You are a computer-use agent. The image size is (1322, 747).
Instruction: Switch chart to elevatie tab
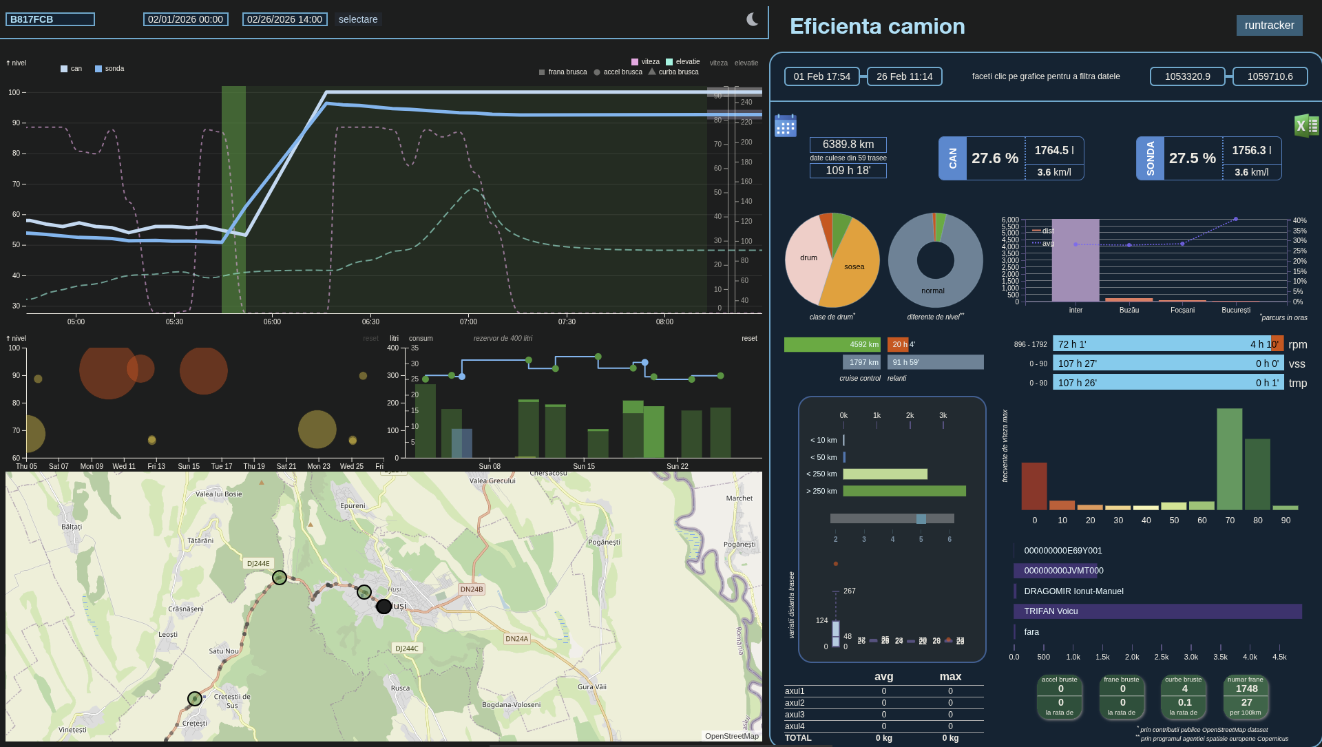pyautogui.click(x=746, y=63)
